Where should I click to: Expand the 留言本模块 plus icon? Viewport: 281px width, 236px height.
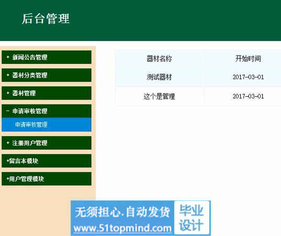(7, 161)
